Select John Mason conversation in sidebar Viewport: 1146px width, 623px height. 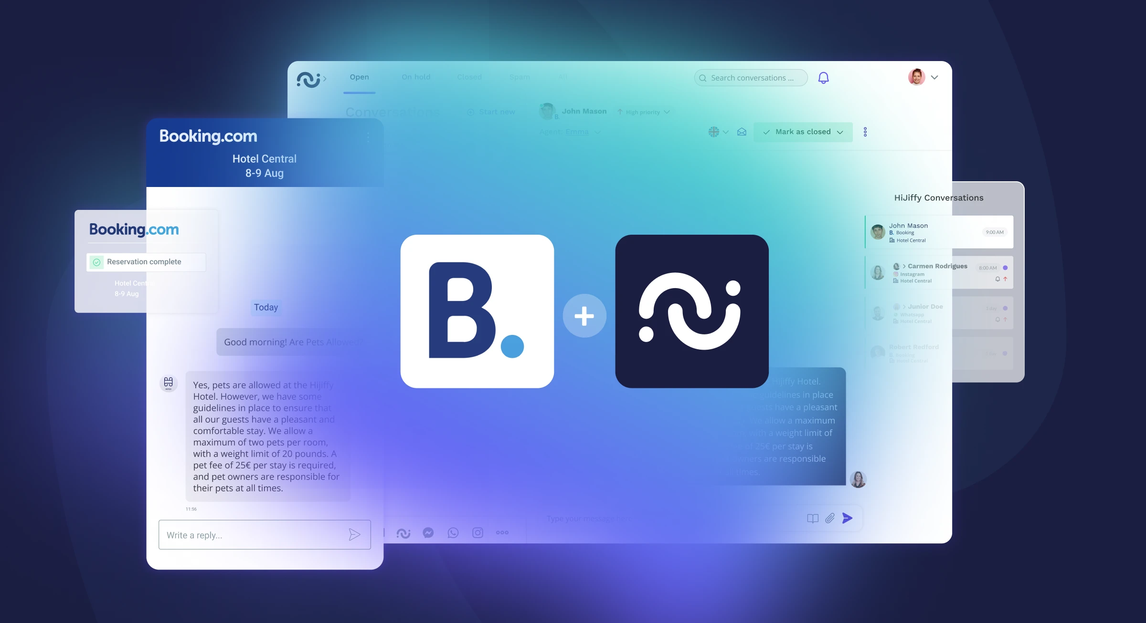tap(940, 232)
